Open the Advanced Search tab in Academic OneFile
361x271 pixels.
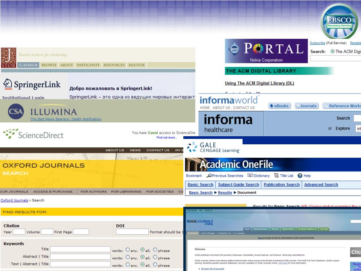[321, 185]
